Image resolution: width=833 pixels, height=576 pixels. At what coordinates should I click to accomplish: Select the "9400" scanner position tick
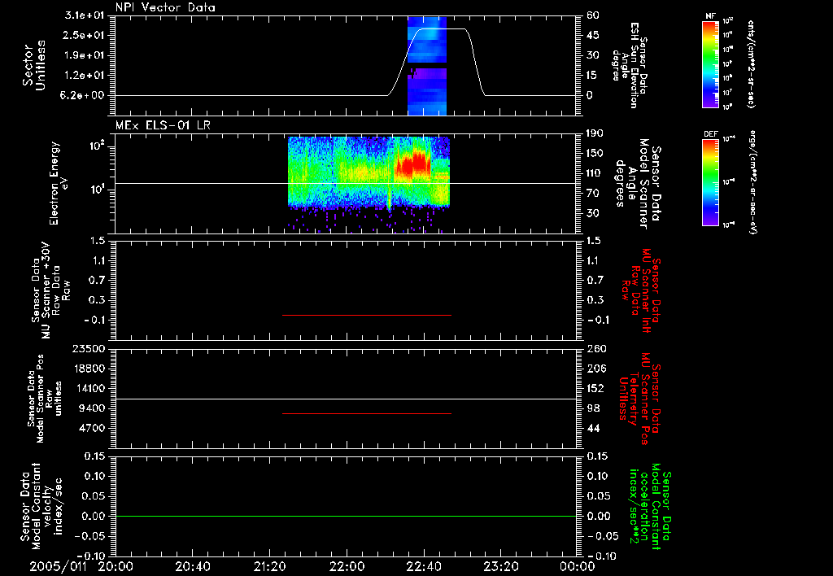[92, 408]
